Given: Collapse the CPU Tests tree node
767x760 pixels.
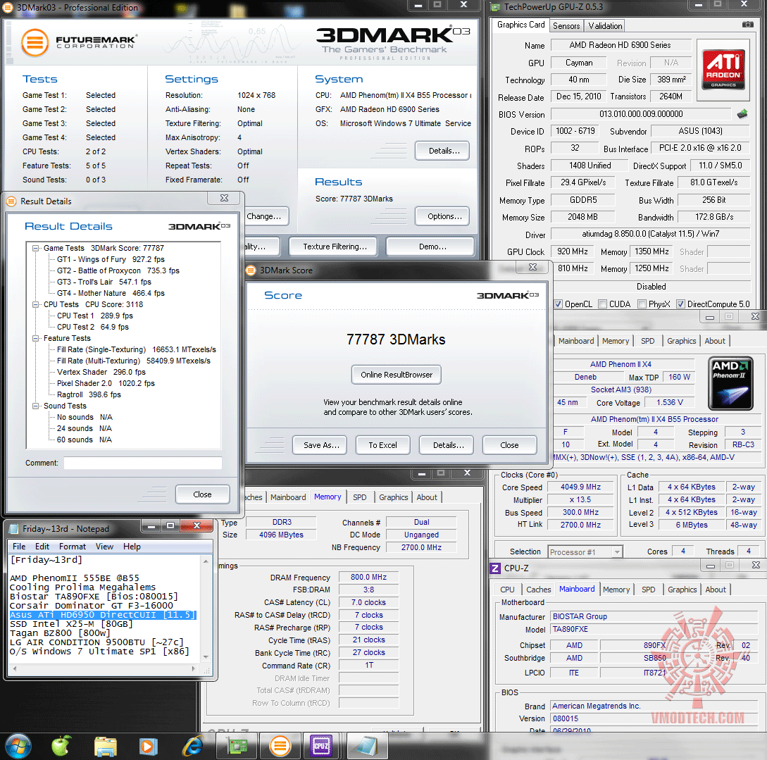Looking at the screenshot, I should click(36, 305).
